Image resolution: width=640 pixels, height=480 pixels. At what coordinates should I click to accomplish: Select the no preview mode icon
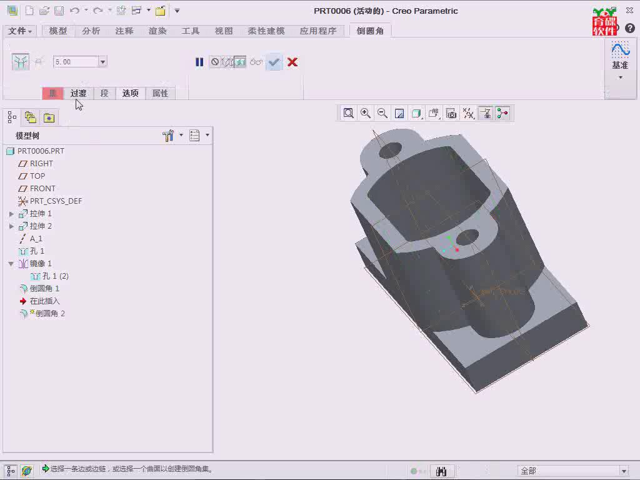(x=215, y=62)
